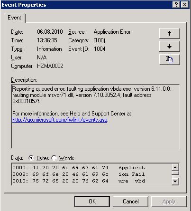Confirm with the OK button
The width and height of the screenshot is (191, 211).
pyautogui.click(x=92, y=201)
